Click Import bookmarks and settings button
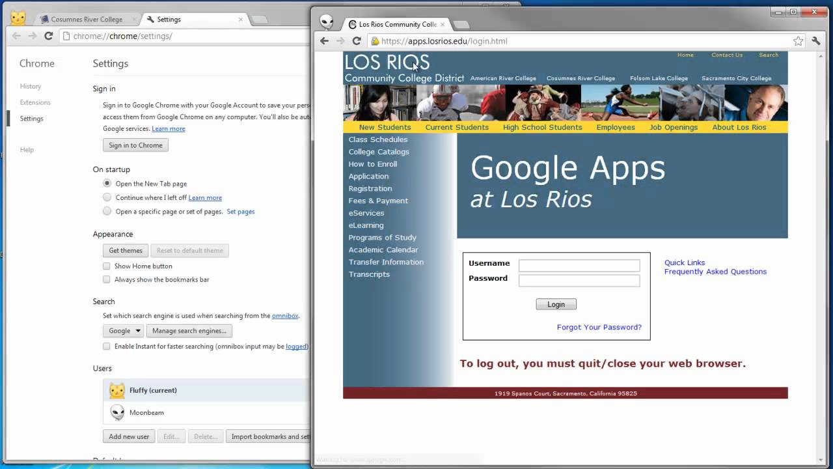The width and height of the screenshot is (833, 469). tap(269, 436)
